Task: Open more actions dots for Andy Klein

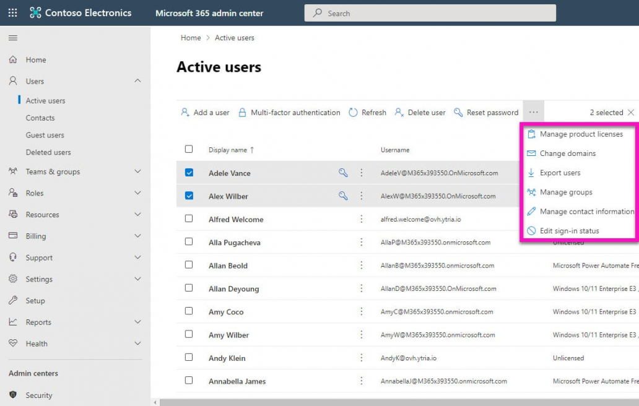Action: tap(361, 358)
